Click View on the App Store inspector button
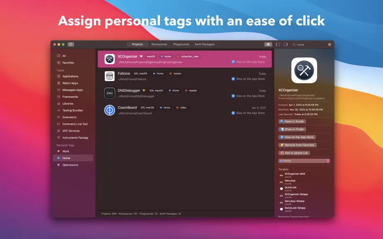383x239 pixels. coord(297,137)
